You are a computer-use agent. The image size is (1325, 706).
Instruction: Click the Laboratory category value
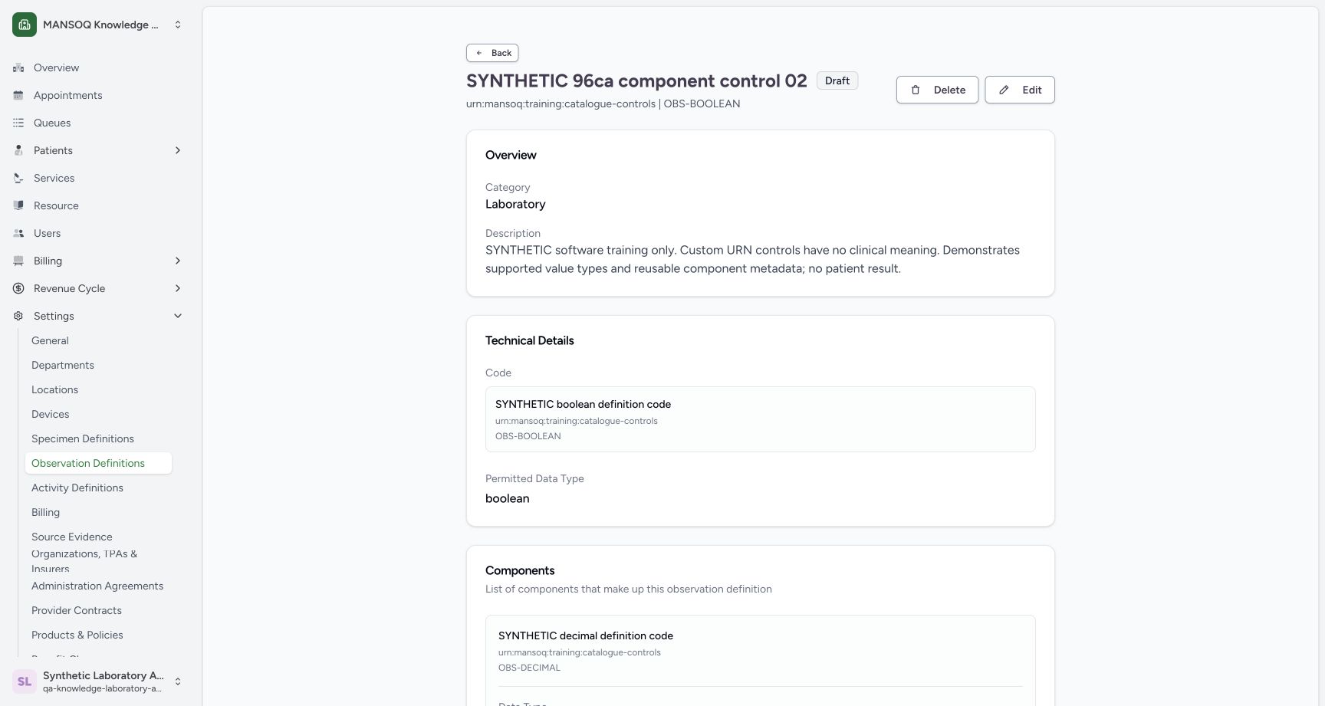tap(515, 204)
